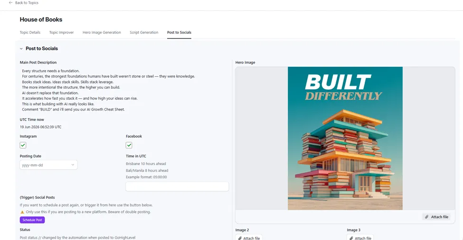Click the '(Trigger) Social Posts' label
Image resolution: width=463 pixels, height=240 pixels.
(x=37, y=197)
